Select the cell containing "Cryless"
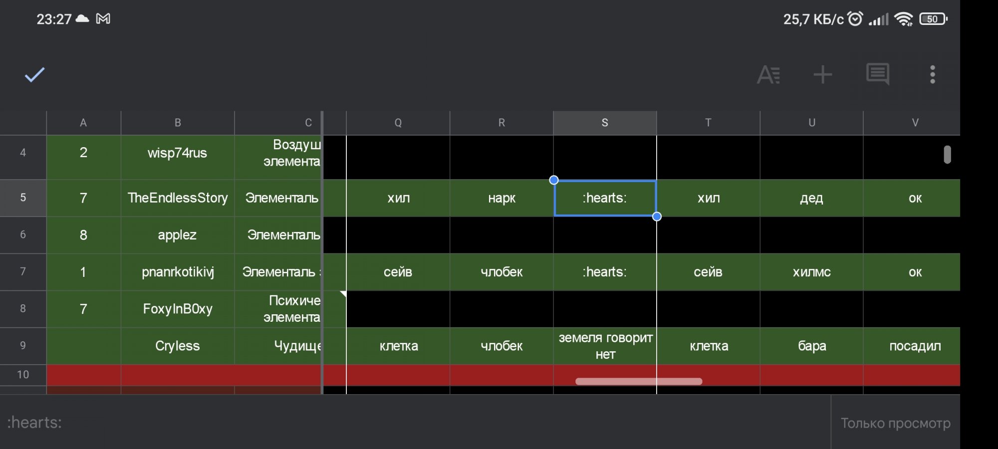The height and width of the screenshot is (449, 998). 177,346
